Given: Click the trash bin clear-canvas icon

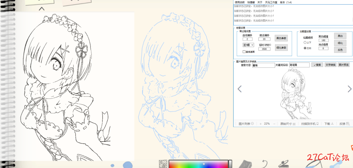Looking at the screenshot, I should tap(283, 164).
